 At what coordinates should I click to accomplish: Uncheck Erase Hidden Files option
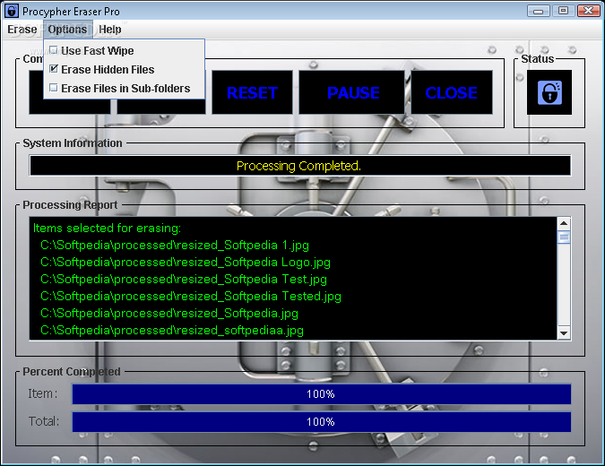pyautogui.click(x=54, y=69)
